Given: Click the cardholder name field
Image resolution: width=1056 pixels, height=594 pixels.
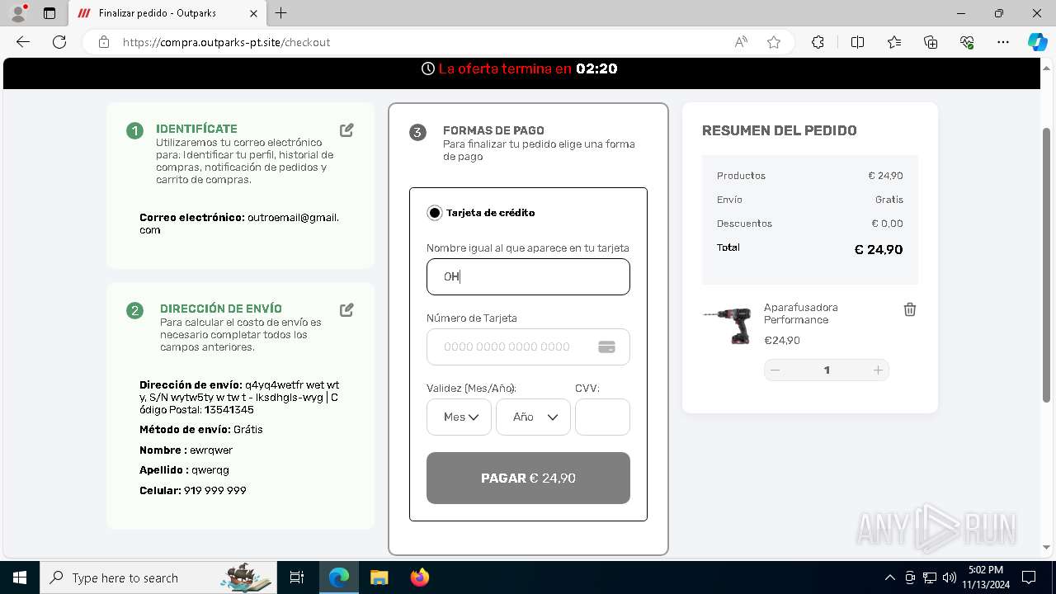Looking at the screenshot, I should pyautogui.click(x=528, y=277).
